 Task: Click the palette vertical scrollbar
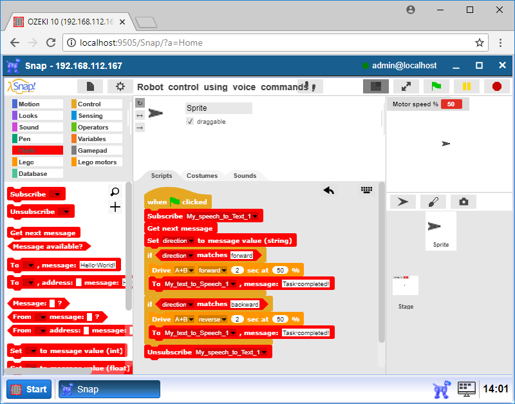click(x=129, y=246)
